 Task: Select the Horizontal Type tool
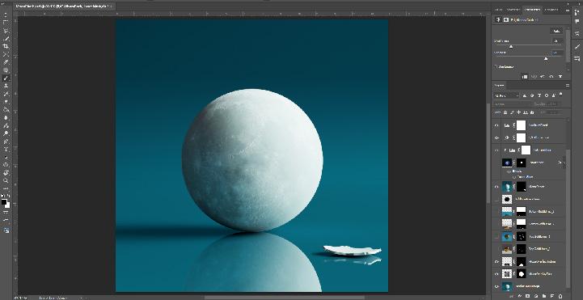(x=6, y=150)
